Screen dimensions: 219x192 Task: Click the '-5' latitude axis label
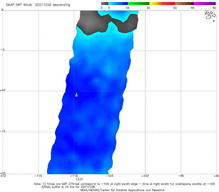click(2, 50)
